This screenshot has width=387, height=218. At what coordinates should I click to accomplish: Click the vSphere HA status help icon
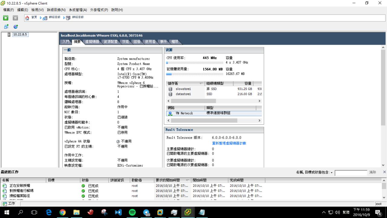tap(118, 141)
